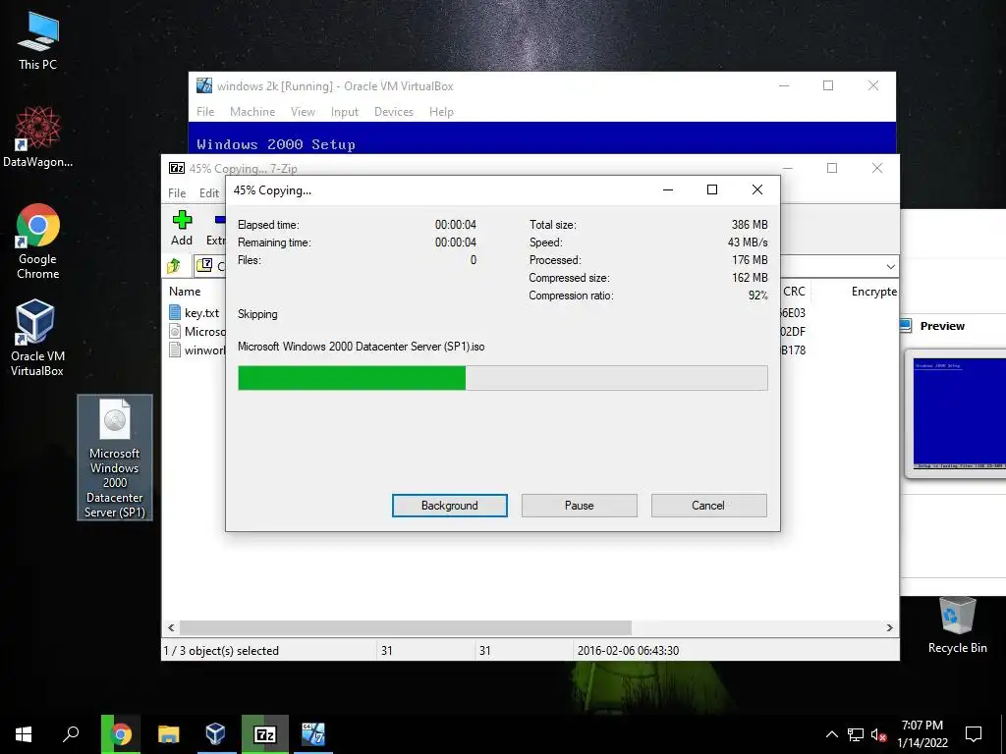This screenshot has width=1006, height=754.
Task: Click muted volume tray icon
Action: (x=879, y=734)
